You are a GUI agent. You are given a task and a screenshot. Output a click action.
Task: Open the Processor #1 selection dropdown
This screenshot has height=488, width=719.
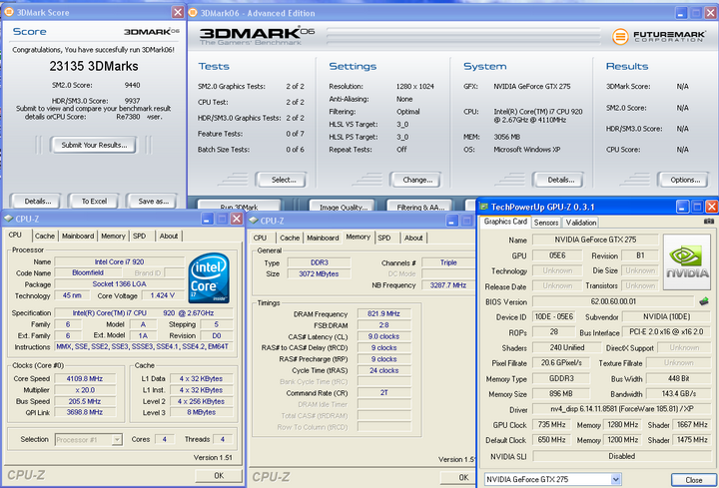(117, 439)
